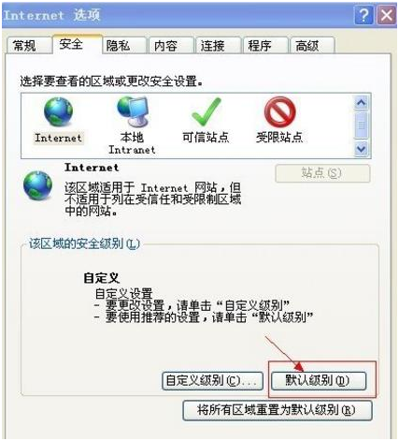Click the 自定义级别(C)... button
The height and width of the screenshot is (441, 399).
click(213, 381)
